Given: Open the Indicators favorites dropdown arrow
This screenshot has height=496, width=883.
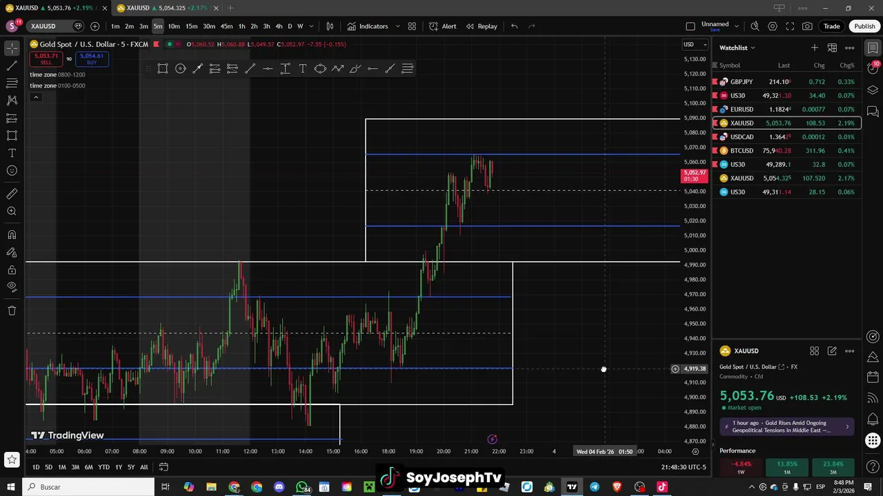Looking at the screenshot, I should (x=399, y=26).
